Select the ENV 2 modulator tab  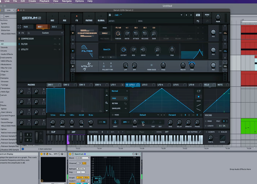click(69, 85)
